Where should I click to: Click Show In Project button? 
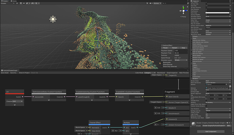[24, 73]
